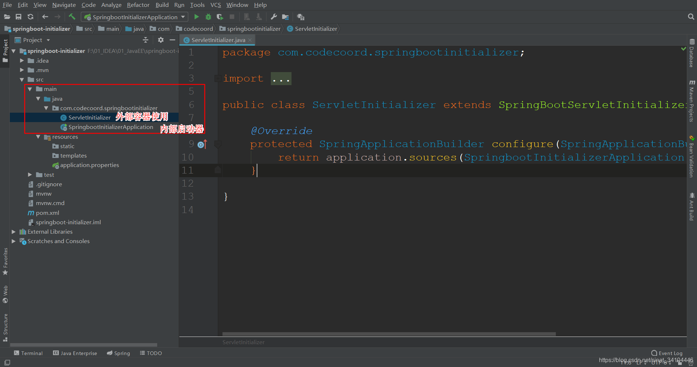
Task: Click the Build project hammer icon
Action: coord(72,17)
